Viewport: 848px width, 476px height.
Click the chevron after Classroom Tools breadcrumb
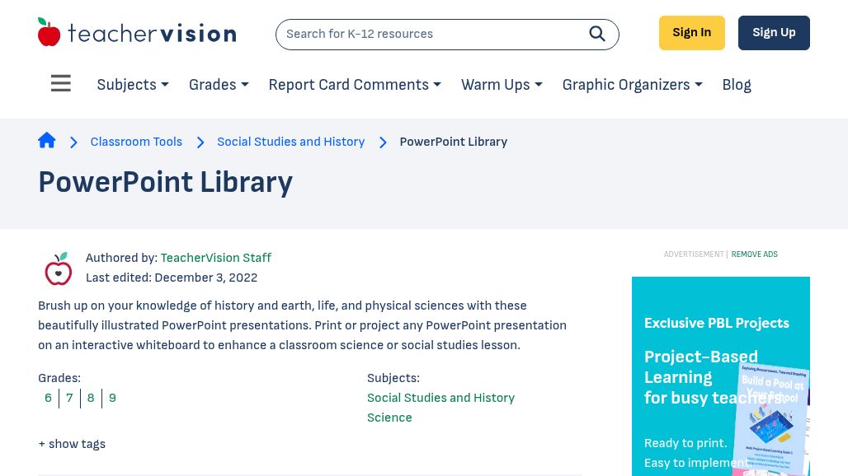(x=200, y=142)
